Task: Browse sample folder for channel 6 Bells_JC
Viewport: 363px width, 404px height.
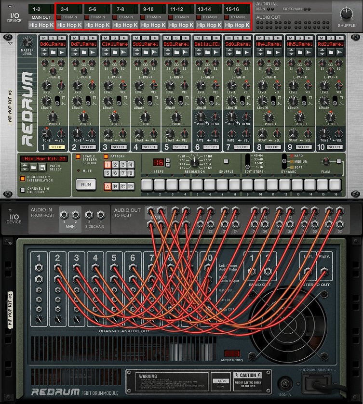Action: click(x=208, y=52)
